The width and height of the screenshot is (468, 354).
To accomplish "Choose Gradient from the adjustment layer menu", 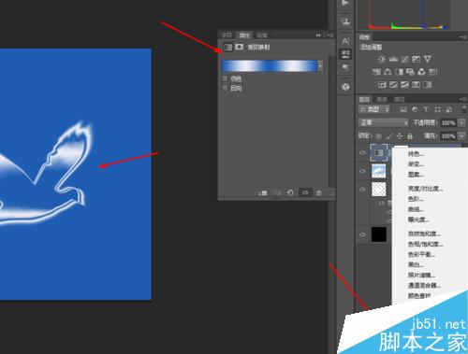I will pyautogui.click(x=416, y=164).
